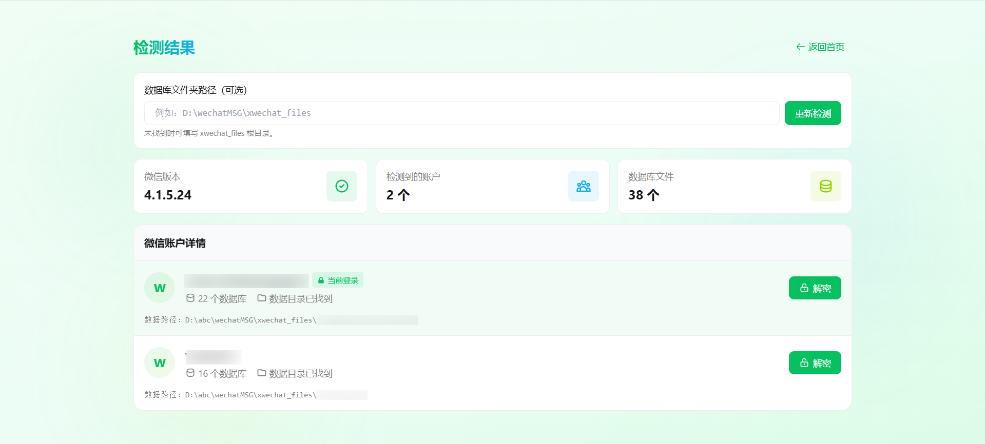Focus the database folder path input field
985x444 pixels.
(x=461, y=113)
